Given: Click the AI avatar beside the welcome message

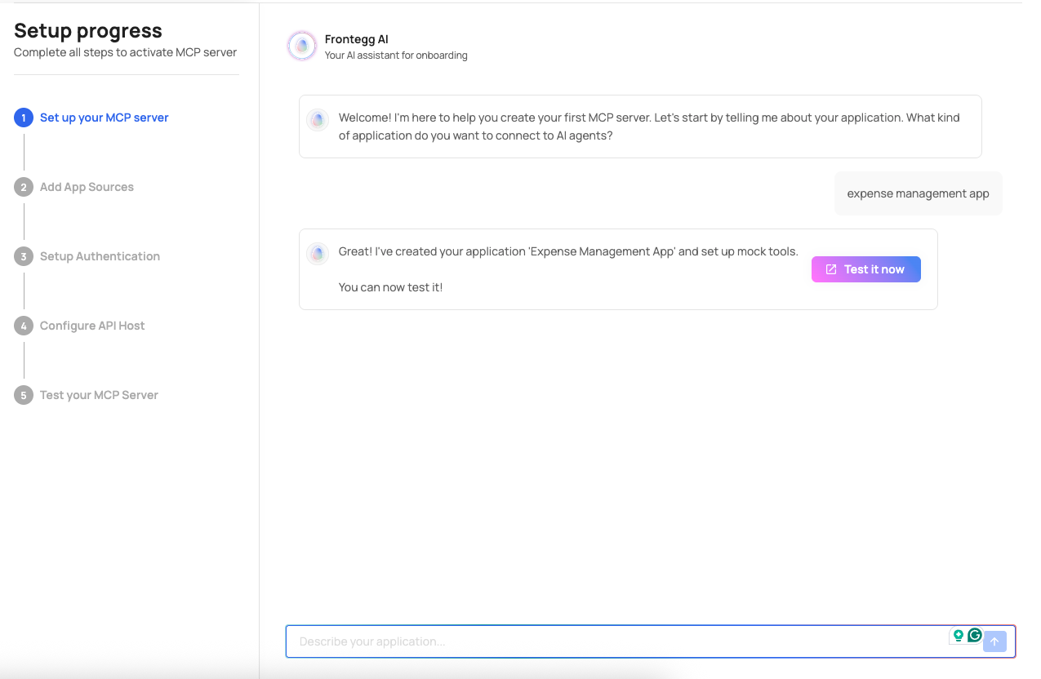Looking at the screenshot, I should 318,120.
